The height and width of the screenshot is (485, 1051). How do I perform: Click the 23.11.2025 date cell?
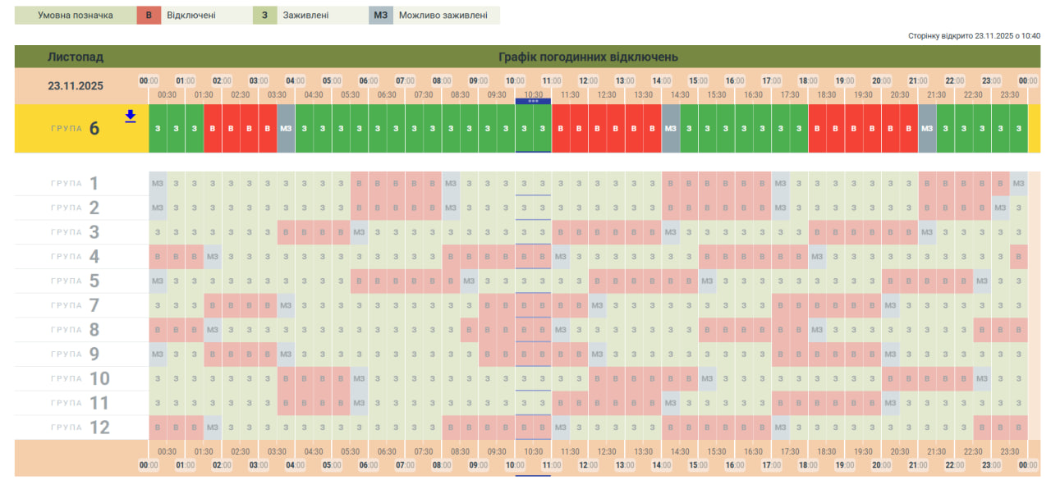pos(75,85)
